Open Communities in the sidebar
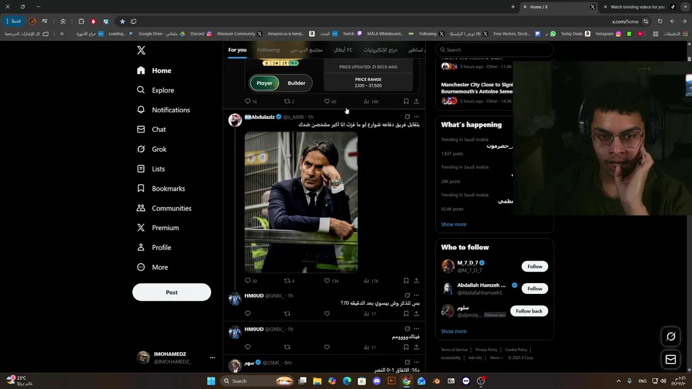The width and height of the screenshot is (692, 389). (164, 208)
